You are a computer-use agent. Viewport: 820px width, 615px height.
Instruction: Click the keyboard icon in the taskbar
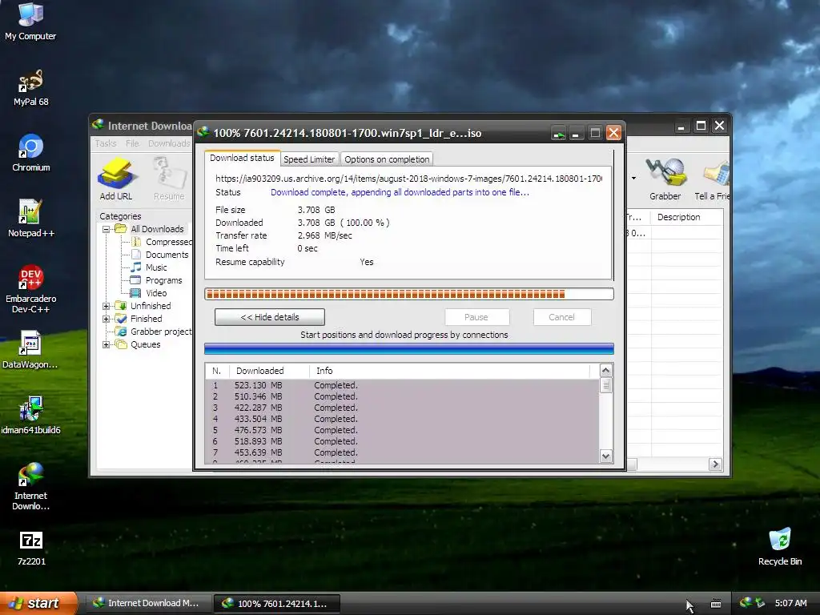716,604
